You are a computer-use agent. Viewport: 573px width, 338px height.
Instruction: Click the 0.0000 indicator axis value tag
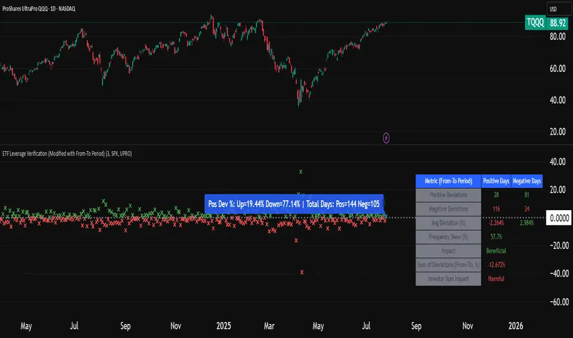tap(559, 218)
